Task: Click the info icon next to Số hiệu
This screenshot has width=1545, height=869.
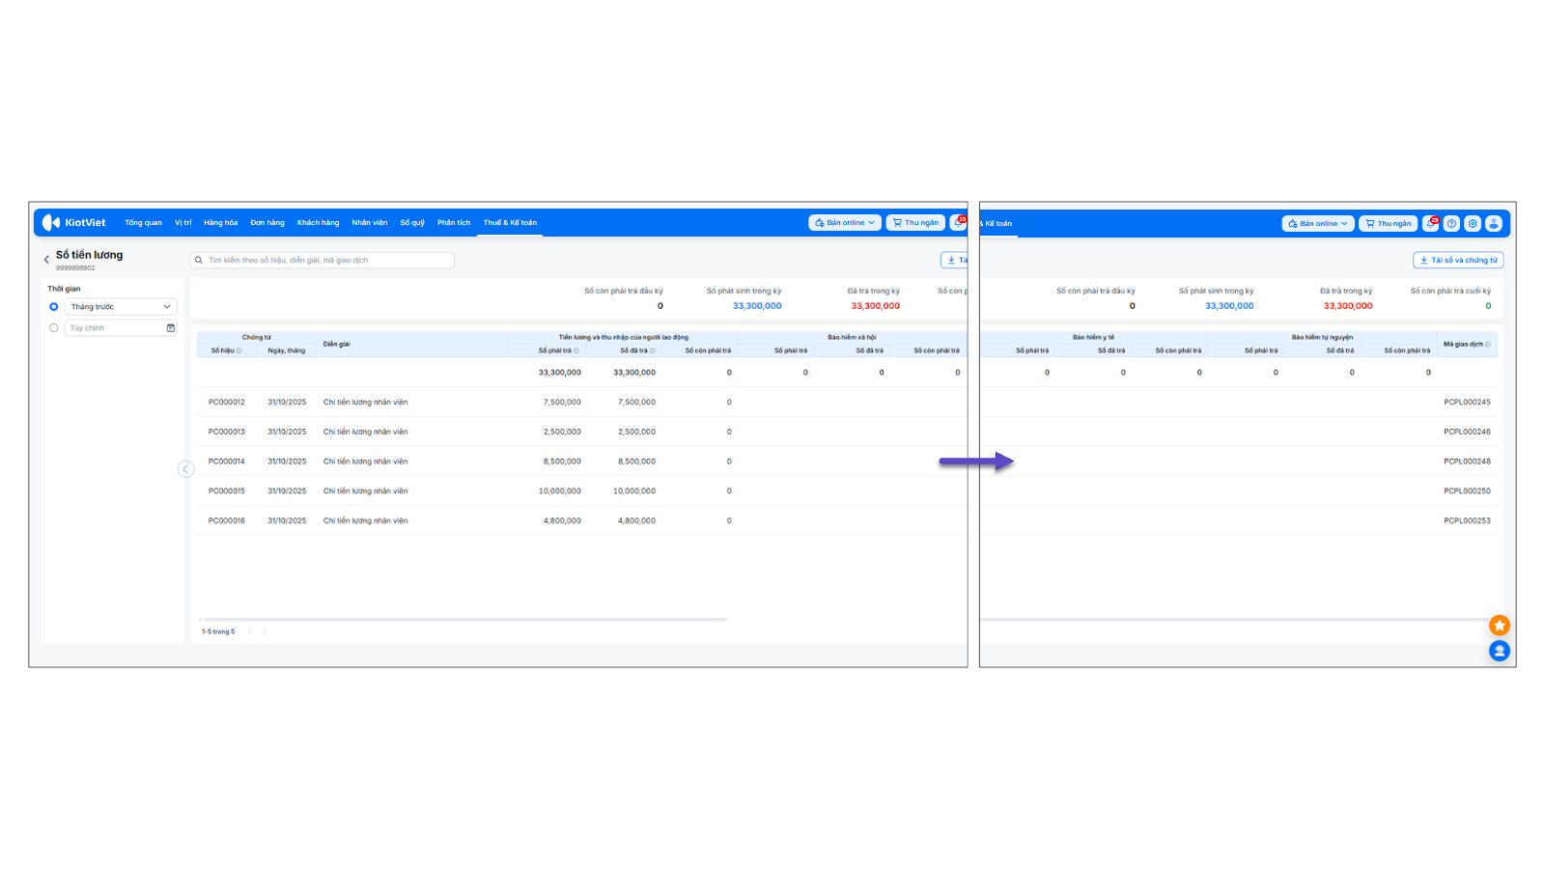Action: click(239, 350)
